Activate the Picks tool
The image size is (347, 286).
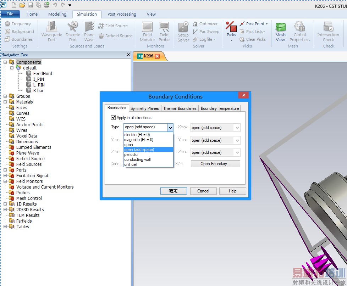tap(231, 32)
